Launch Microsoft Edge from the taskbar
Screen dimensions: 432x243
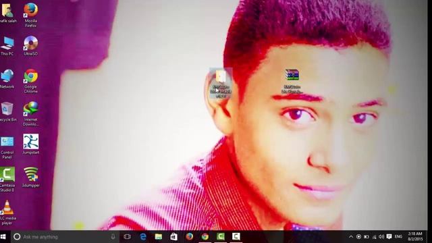tap(143, 236)
